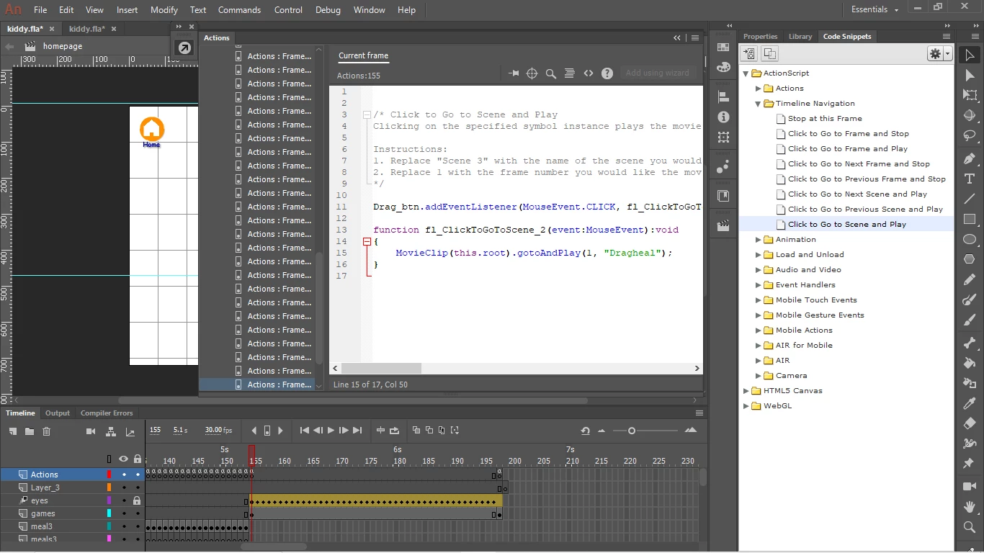The image size is (984, 553).
Task: Select the Camera tool in toolbar
Action: tap(970, 487)
